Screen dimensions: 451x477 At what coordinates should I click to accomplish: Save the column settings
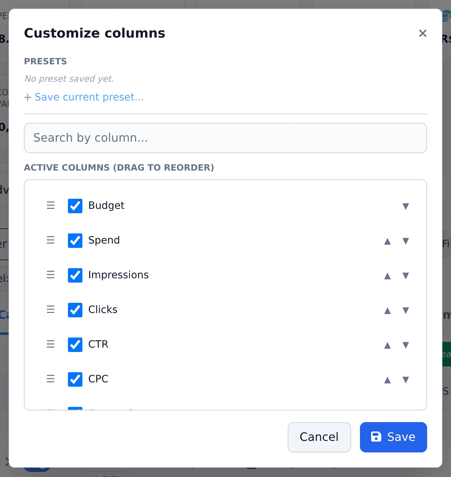[x=393, y=437]
